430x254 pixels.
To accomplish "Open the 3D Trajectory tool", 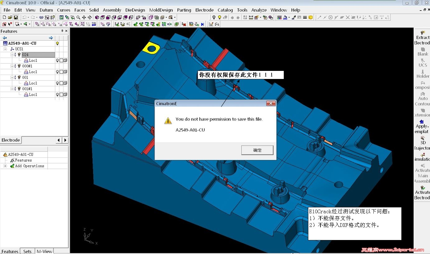I will 422,143.
